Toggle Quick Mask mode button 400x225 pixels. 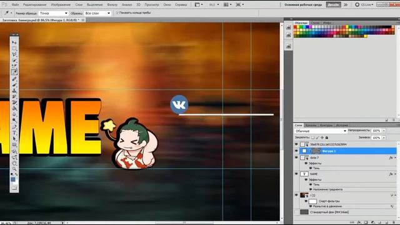pos(14,188)
